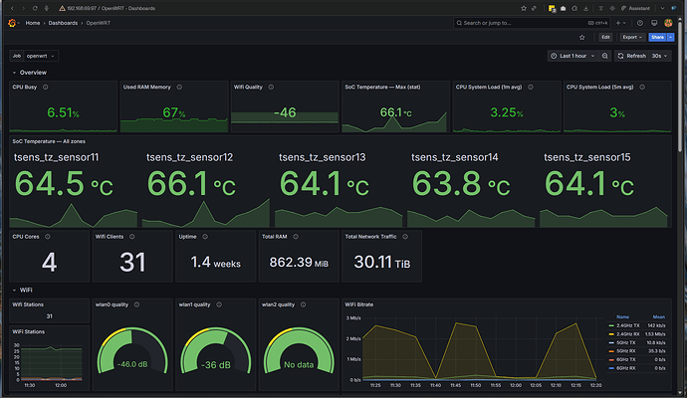
Task: Click the tsens_tz_sensor12 temperature value
Action: point(191,184)
